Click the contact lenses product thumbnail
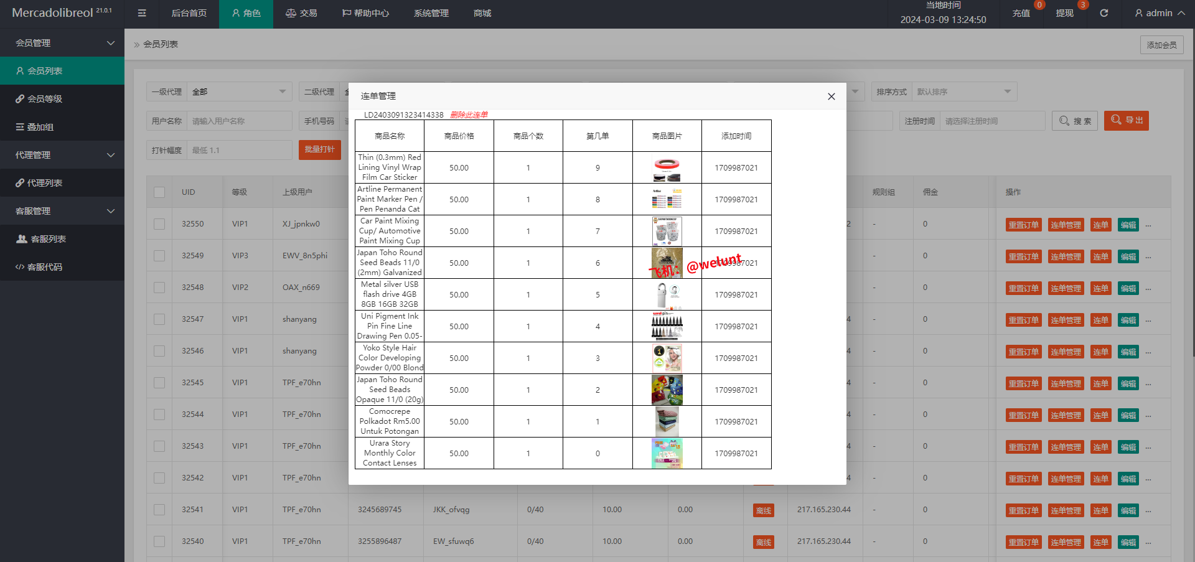This screenshot has height=562, width=1195. coord(667,453)
